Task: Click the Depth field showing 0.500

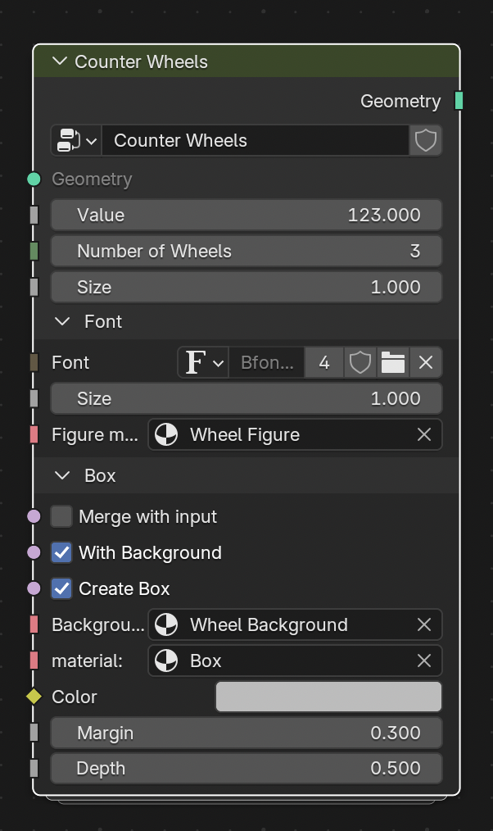Action: 246,769
